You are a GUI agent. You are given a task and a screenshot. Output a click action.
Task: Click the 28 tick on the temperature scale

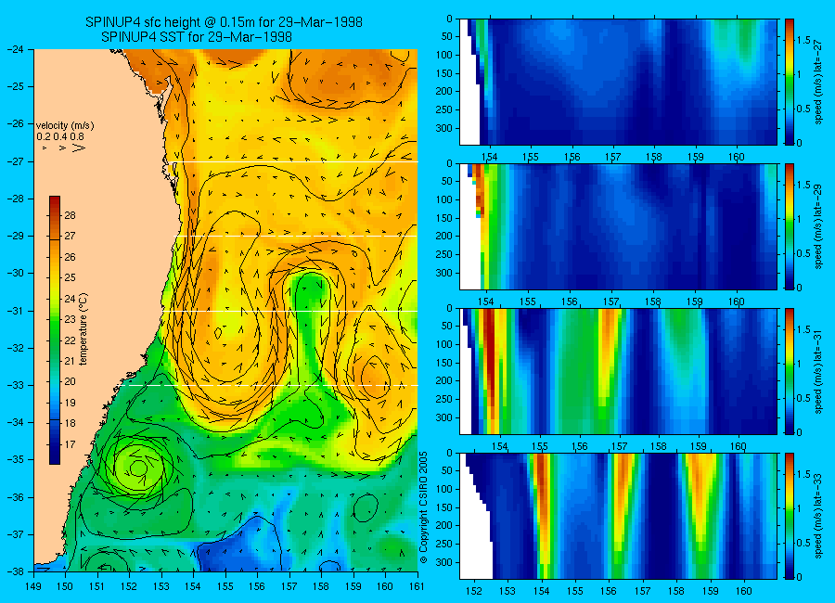(x=70, y=216)
